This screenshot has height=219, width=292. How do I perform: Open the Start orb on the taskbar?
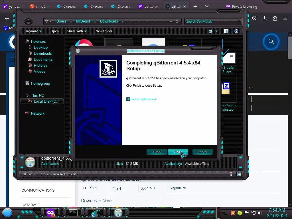pos(7,213)
